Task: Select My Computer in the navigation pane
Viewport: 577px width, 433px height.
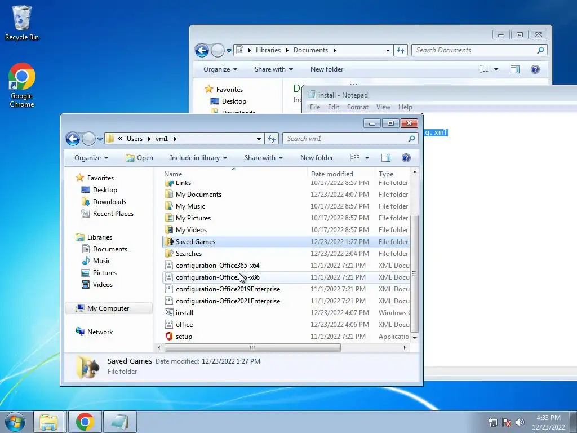Action: coord(108,308)
